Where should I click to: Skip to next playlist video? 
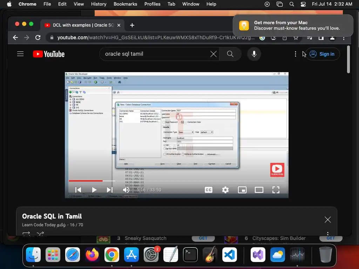(110, 190)
